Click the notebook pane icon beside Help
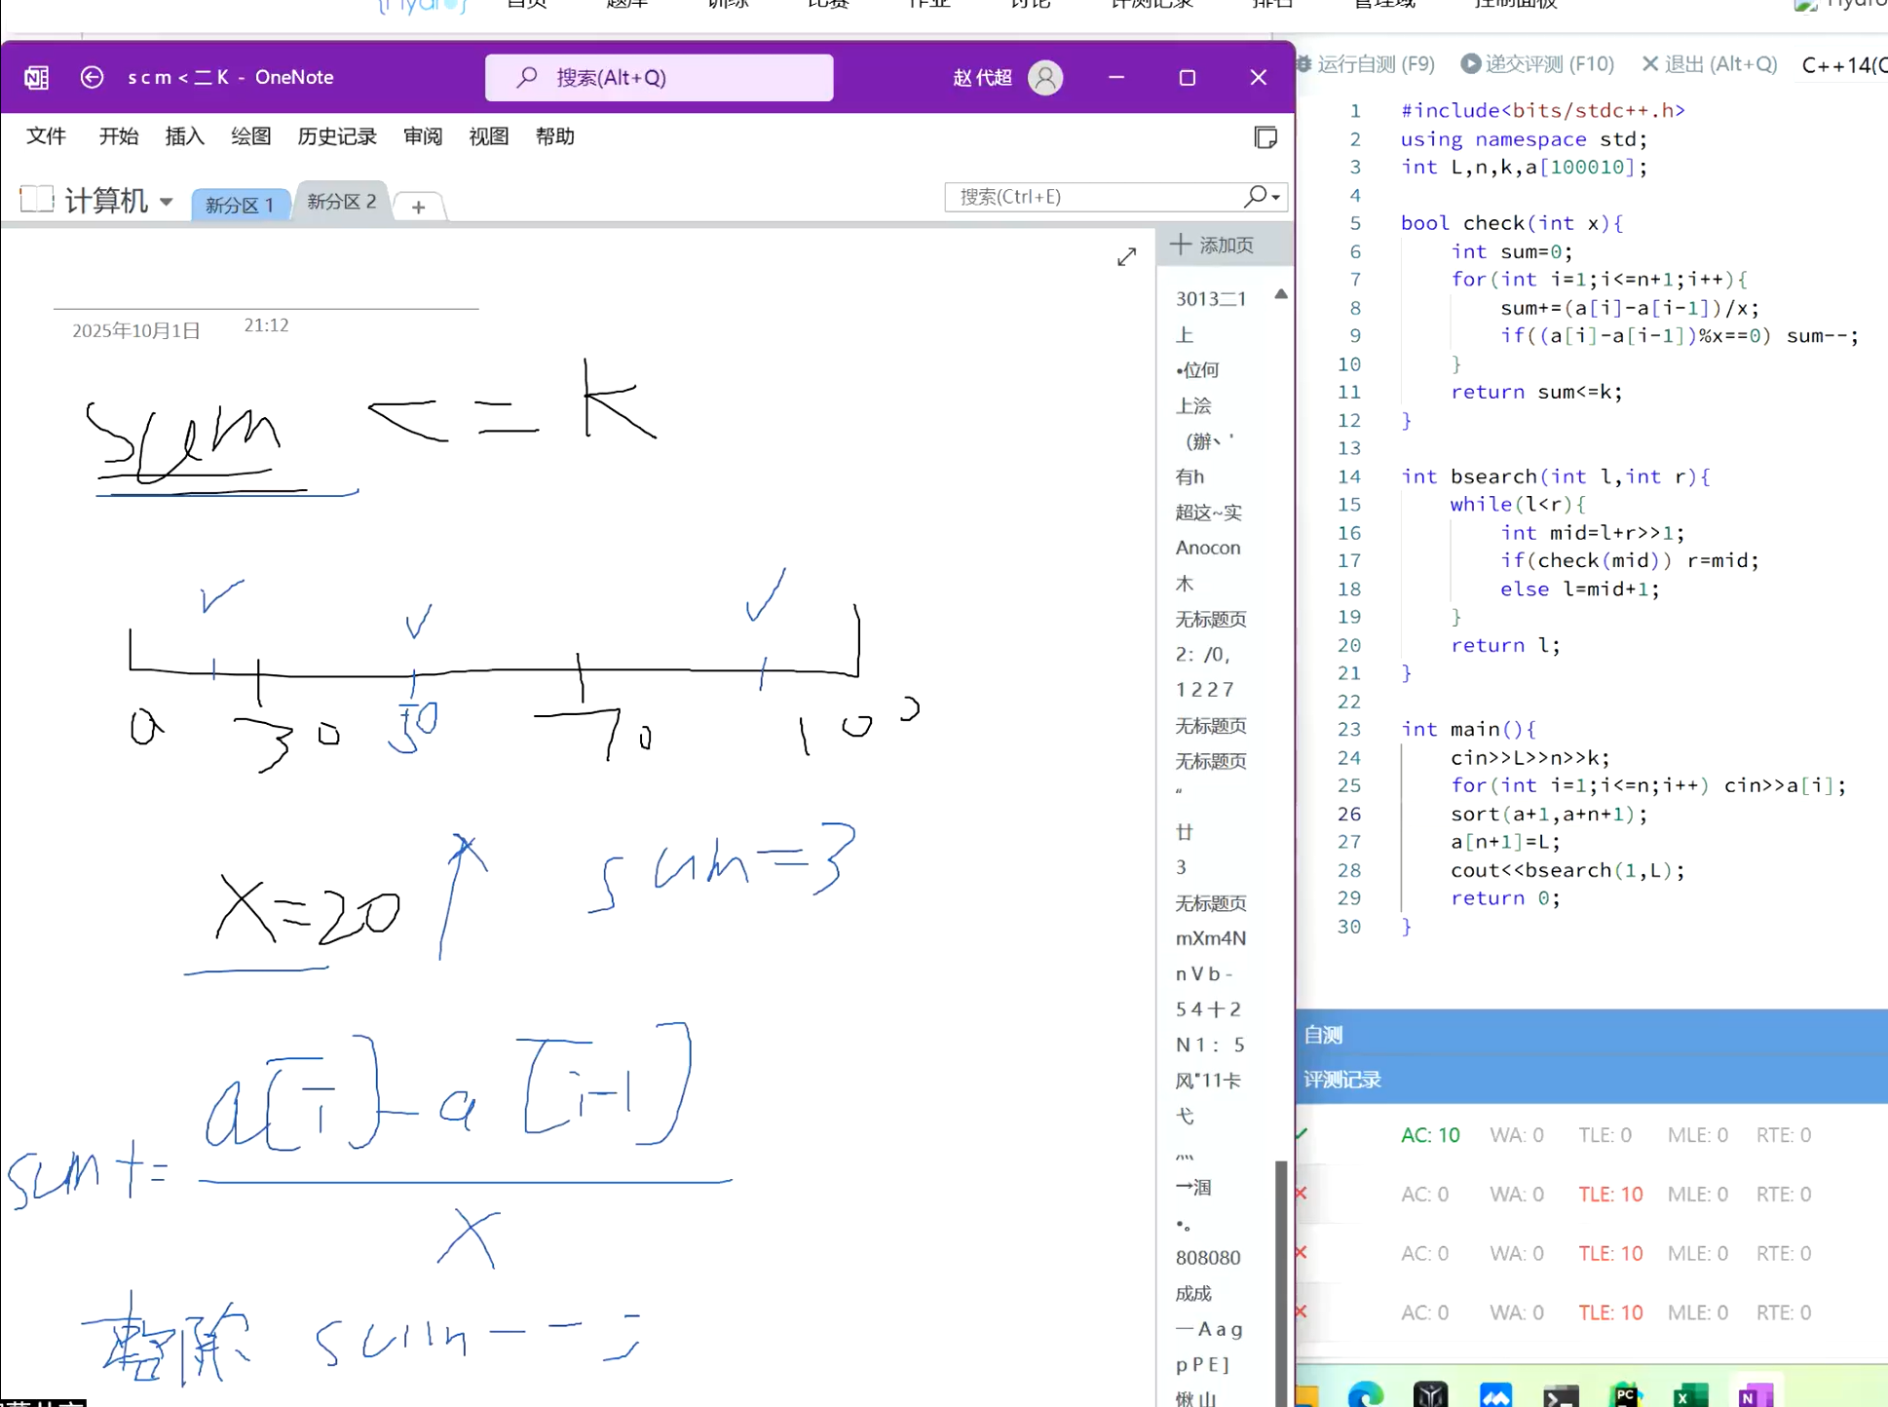The height and width of the screenshot is (1407, 1888). [1265, 137]
